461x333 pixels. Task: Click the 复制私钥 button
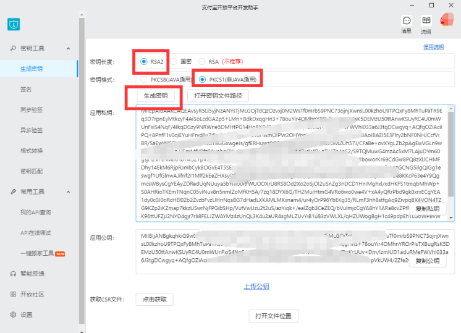pyautogui.click(x=428, y=209)
